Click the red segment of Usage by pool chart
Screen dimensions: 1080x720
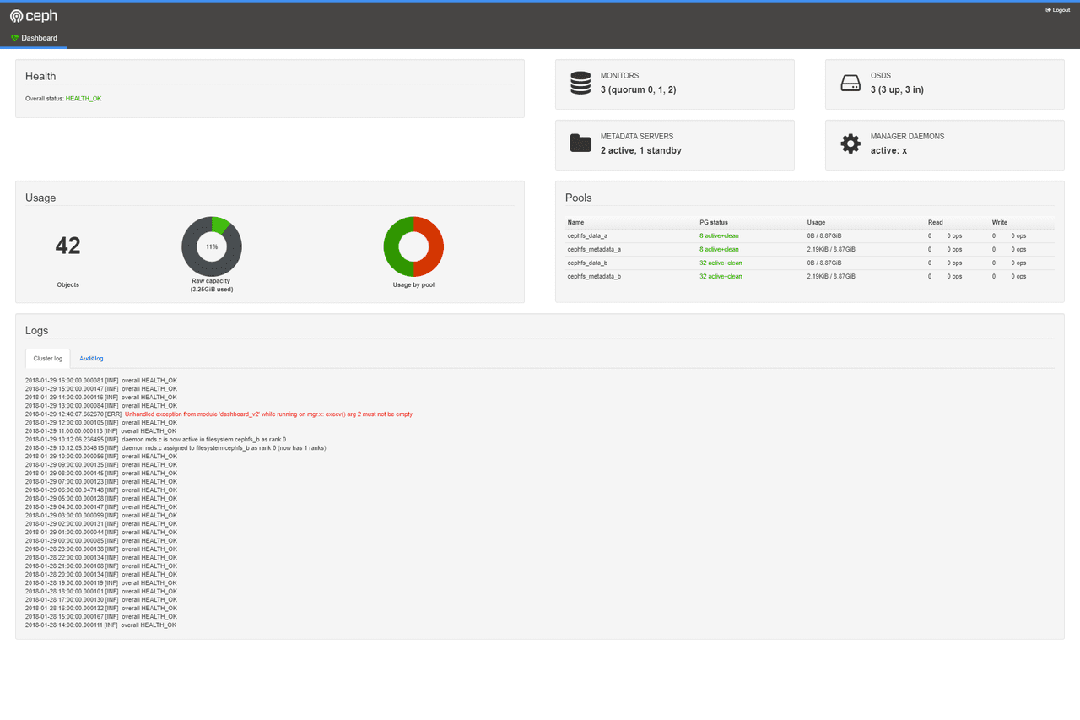coord(432,246)
